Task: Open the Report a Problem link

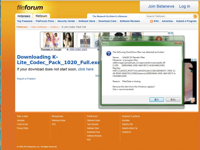Action: pyautogui.click(x=26, y=79)
